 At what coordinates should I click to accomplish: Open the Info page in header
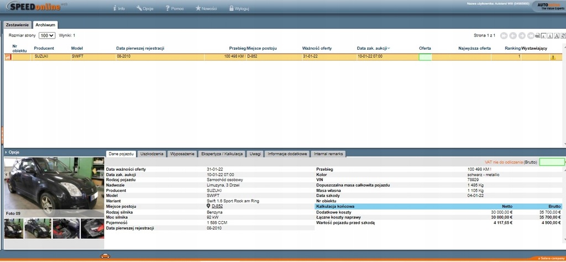click(x=119, y=9)
